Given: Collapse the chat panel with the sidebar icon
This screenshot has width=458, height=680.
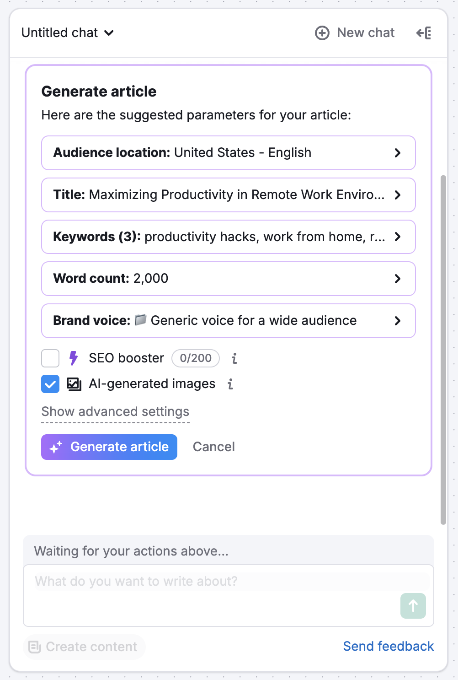Looking at the screenshot, I should pyautogui.click(x=423, y=33).
